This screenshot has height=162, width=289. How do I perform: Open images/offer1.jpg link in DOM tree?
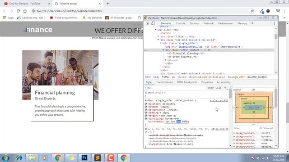pos(191,47)
